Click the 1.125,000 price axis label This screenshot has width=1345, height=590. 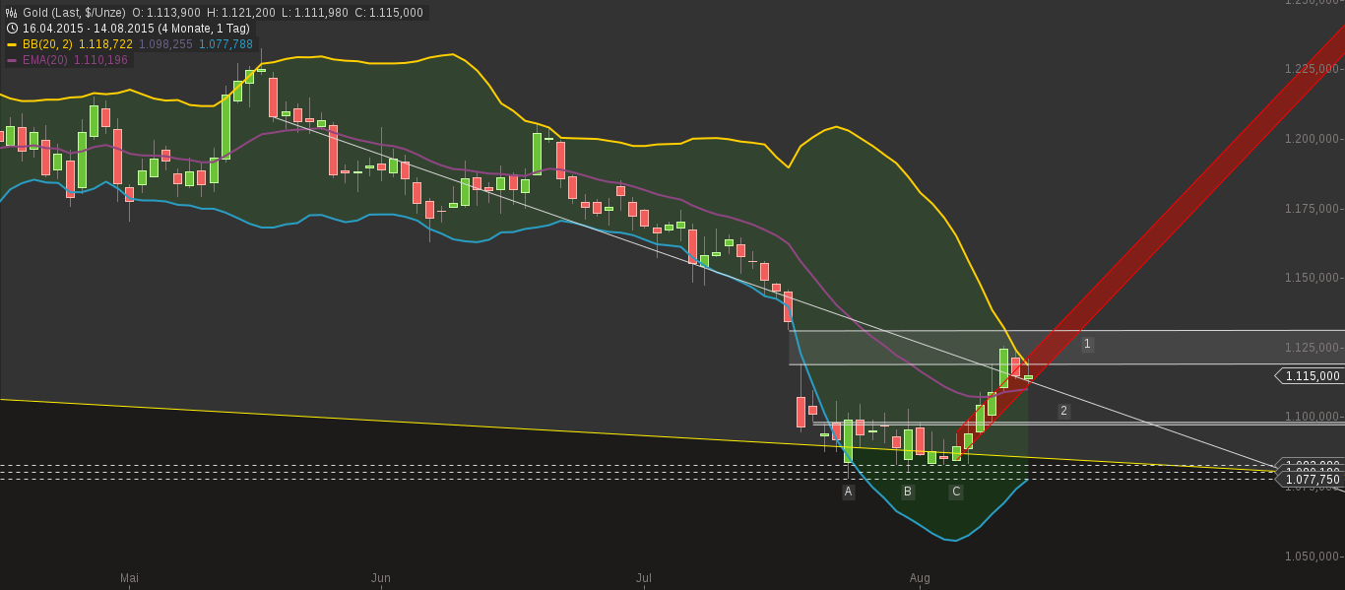point(1313,348)
